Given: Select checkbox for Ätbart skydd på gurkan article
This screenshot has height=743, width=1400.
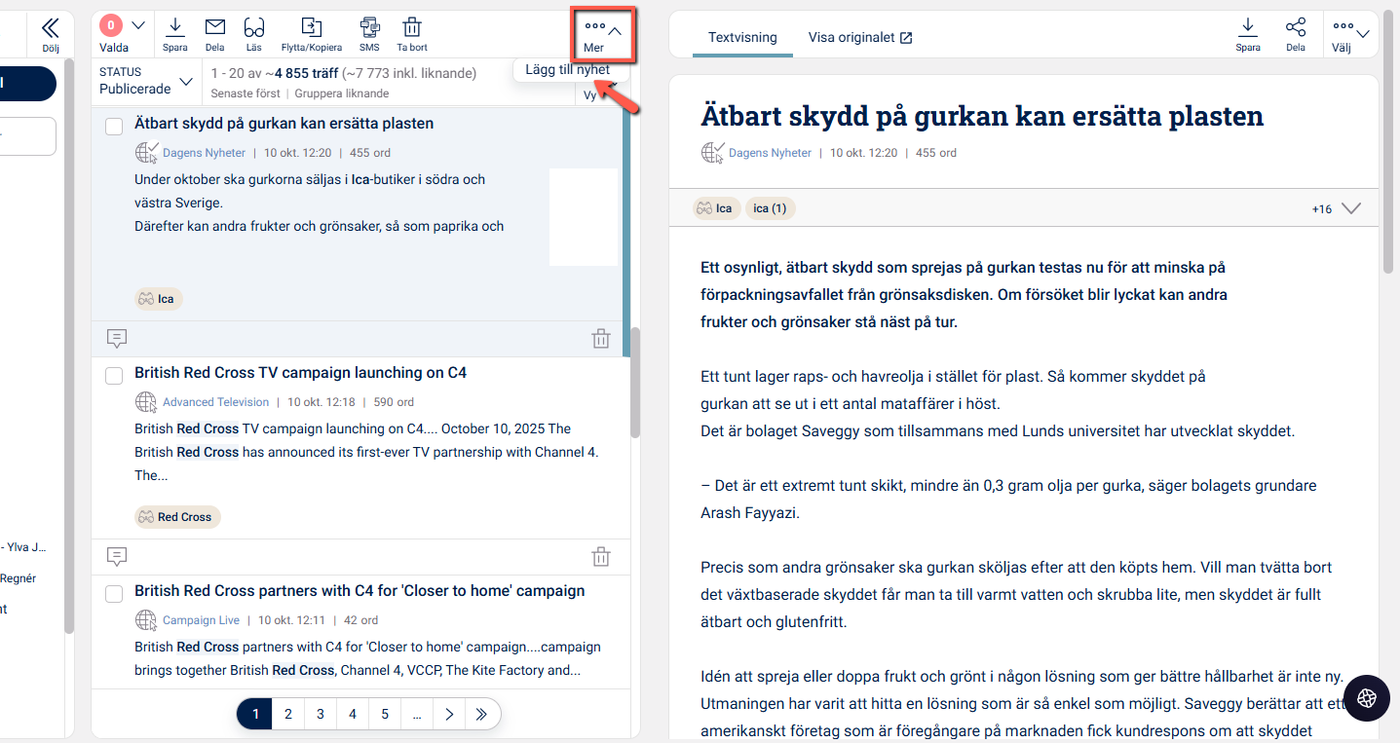Looking at the screenshot, I should tap(114, 126).
